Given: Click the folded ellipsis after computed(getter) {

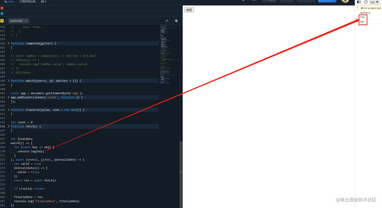Looking at the screenshot, I should (x=58, y=44).
